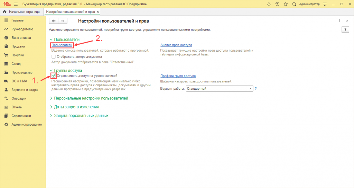Go forward with the right arrow button

click(x=63, y=21)
